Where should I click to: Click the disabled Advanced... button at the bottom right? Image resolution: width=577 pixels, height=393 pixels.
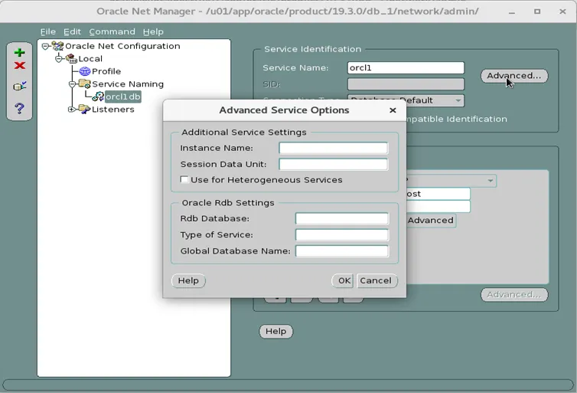tap(514, 295)
